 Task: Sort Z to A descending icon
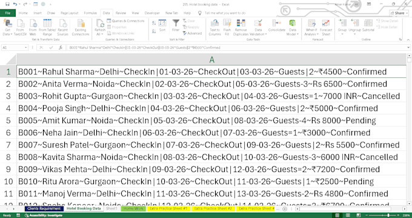[154, 31]
